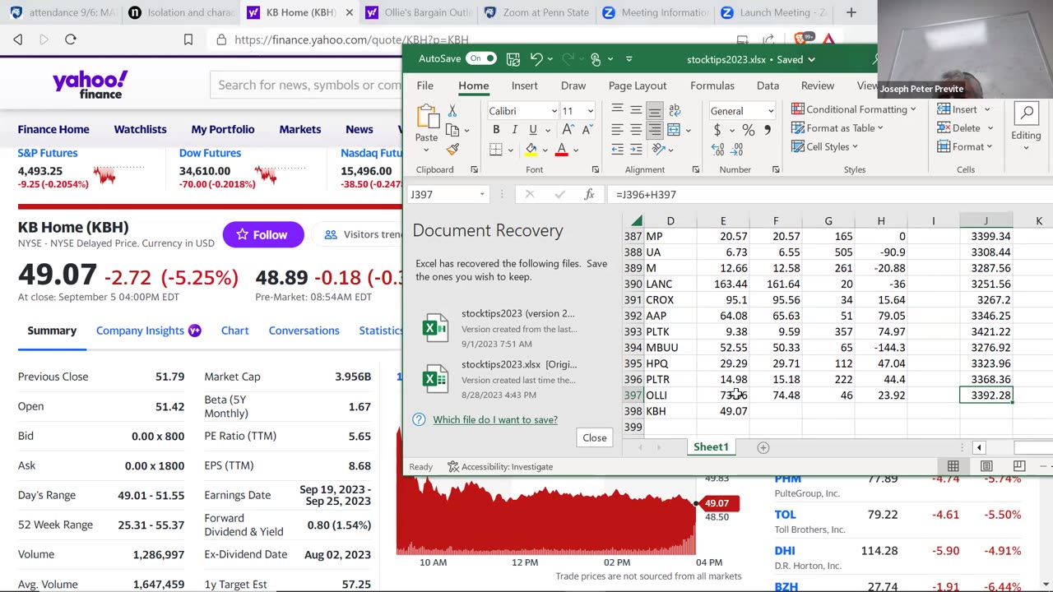Switch to the Formulas tab

tap(712, 86)
